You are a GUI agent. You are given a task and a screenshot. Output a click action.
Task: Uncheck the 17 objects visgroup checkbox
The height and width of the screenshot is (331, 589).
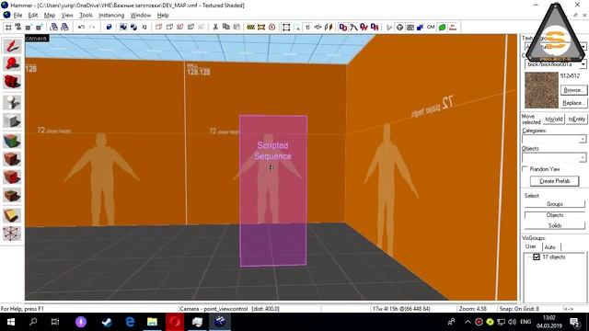[x=537, y=257]
